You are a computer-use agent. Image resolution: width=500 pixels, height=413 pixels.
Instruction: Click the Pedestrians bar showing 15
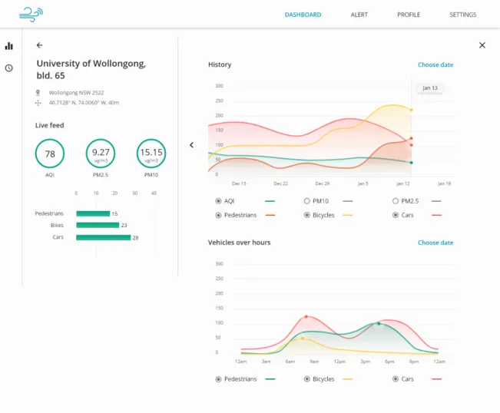tap(93, 213)
